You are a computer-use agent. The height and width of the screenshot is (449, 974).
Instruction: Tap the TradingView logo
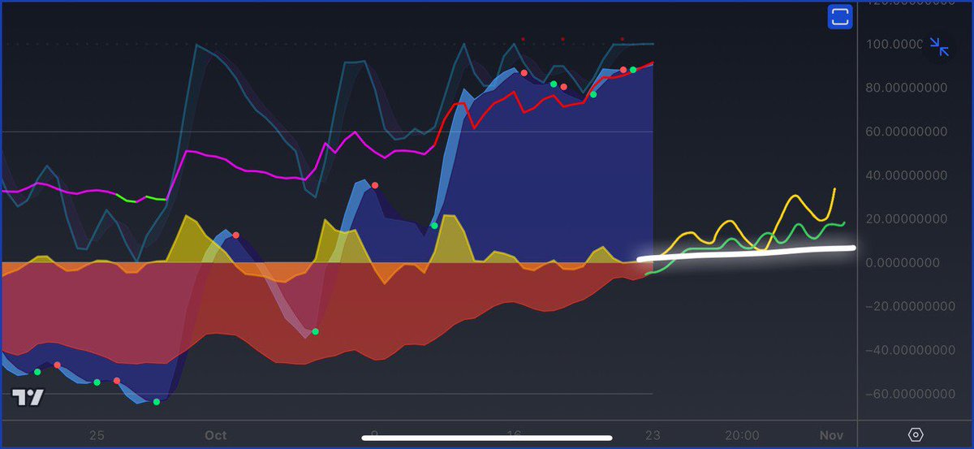(28, 397)
